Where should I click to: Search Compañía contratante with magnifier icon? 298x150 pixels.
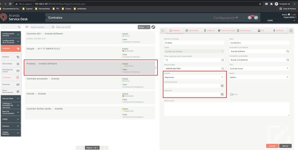click(x=287, y=51)
